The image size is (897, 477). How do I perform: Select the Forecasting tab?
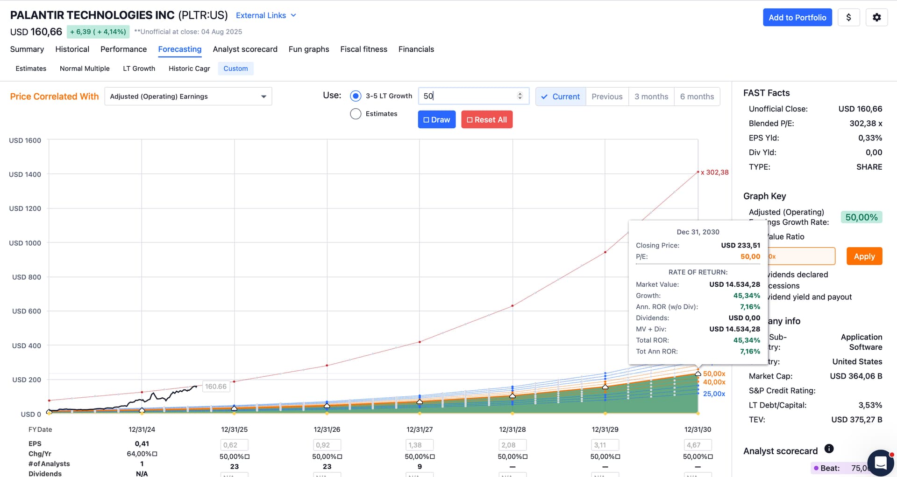point(180,49)
